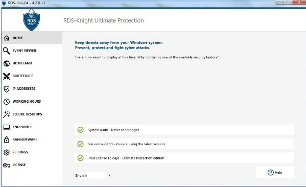Open Settings gear icon
Image resolution: width=306 pixels, height=187 pixels.
(7, 152)
